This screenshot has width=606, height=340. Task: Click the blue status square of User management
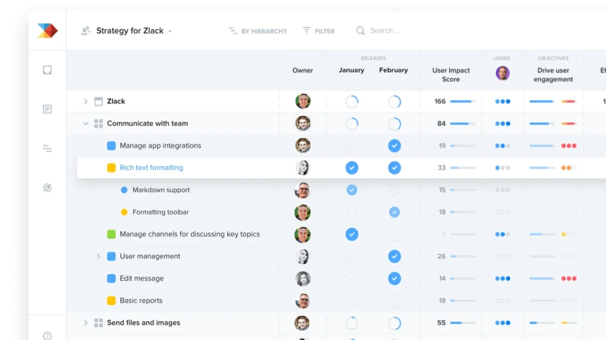111,256
